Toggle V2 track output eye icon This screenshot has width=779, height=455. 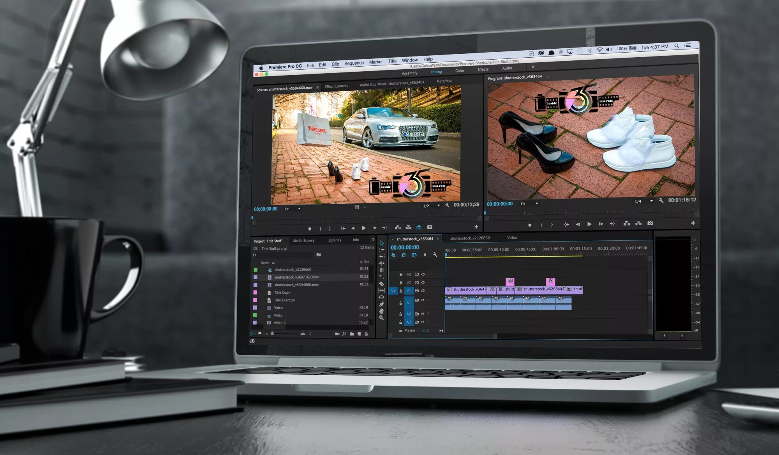423,282
